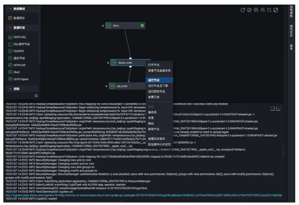Viewport: 299px width, 205px height.
Task: Choose 查看节点血缘关系 in context menu
Action: click(x=159, y=71)
